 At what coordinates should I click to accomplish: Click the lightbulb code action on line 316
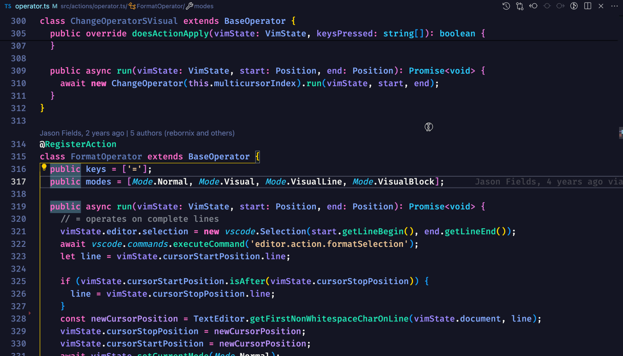(x=44, y=167)
